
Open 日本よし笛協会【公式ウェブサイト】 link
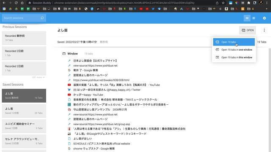click(95, 61)
